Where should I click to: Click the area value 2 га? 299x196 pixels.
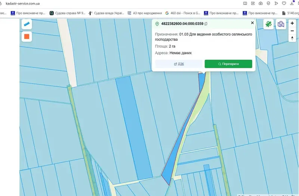coord(172,46)
